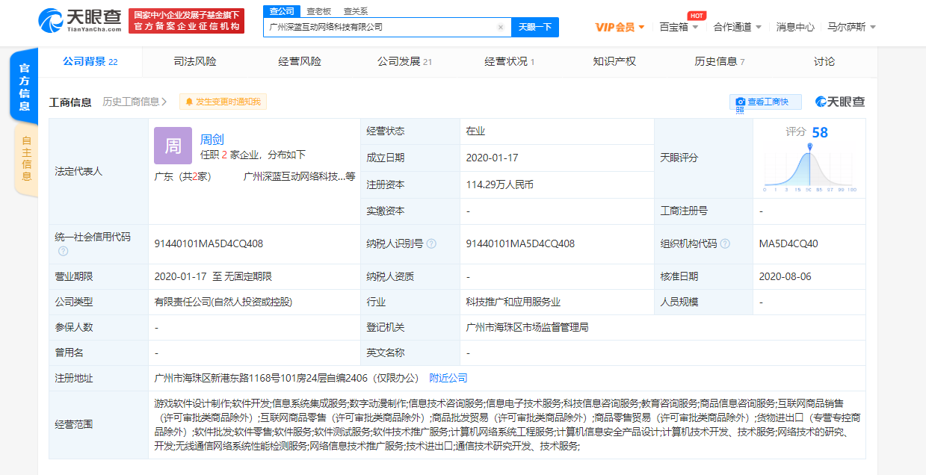926x475 pixels.
Task: Click the 周 avatar of the legal representative
Action: 173,145
